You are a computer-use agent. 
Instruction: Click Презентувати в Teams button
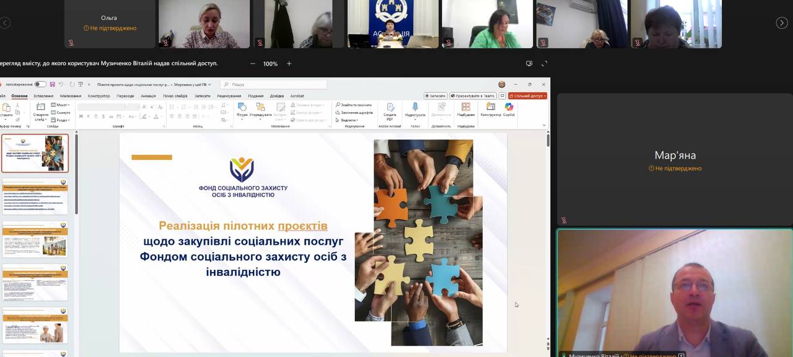pyautogui.click(x=473, y=96)
